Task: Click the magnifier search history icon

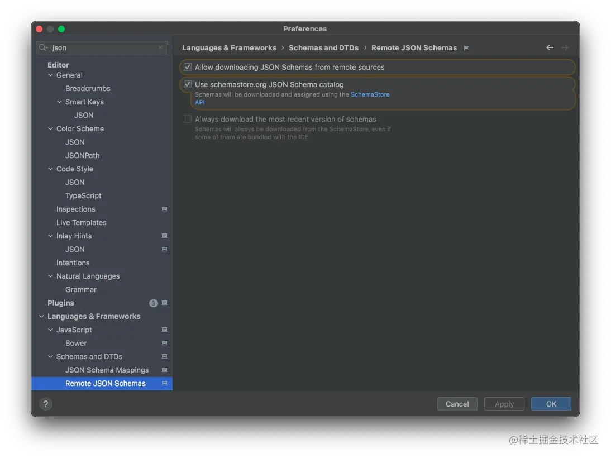Action: (44, 48)
